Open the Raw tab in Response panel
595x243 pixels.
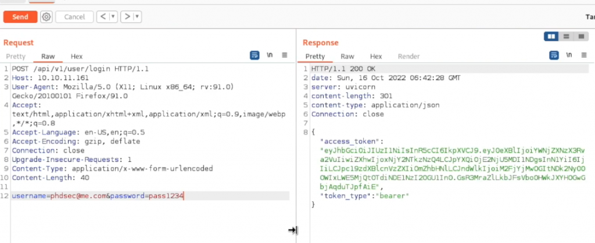(347, 56)
